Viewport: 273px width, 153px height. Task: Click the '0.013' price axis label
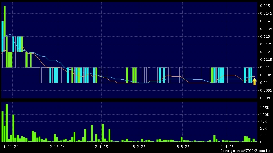265,36
